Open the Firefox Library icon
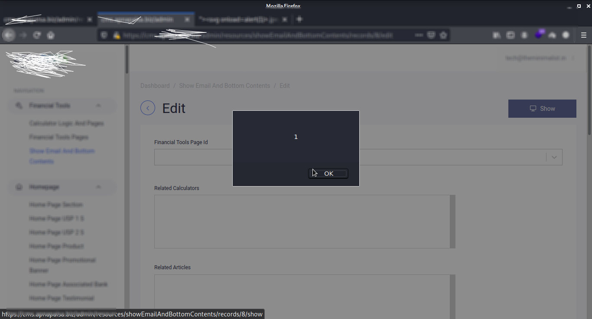 click(x=497, y=35)
